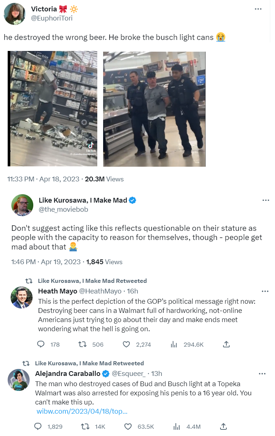Viewport: 275px width, 436px height.
Task: Open the @the_moviebob handle link
Action: (63, 209)
